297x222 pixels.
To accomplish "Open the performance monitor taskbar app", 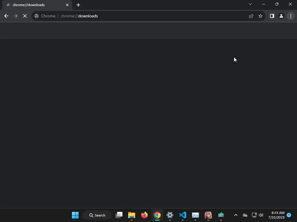I will coord(195,215).
